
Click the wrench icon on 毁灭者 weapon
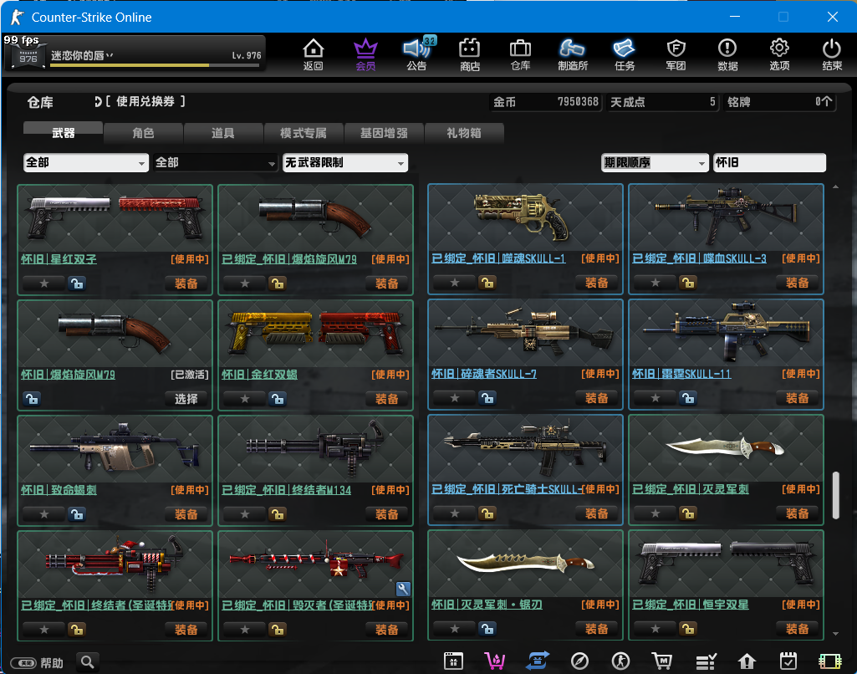coord(403,589)
